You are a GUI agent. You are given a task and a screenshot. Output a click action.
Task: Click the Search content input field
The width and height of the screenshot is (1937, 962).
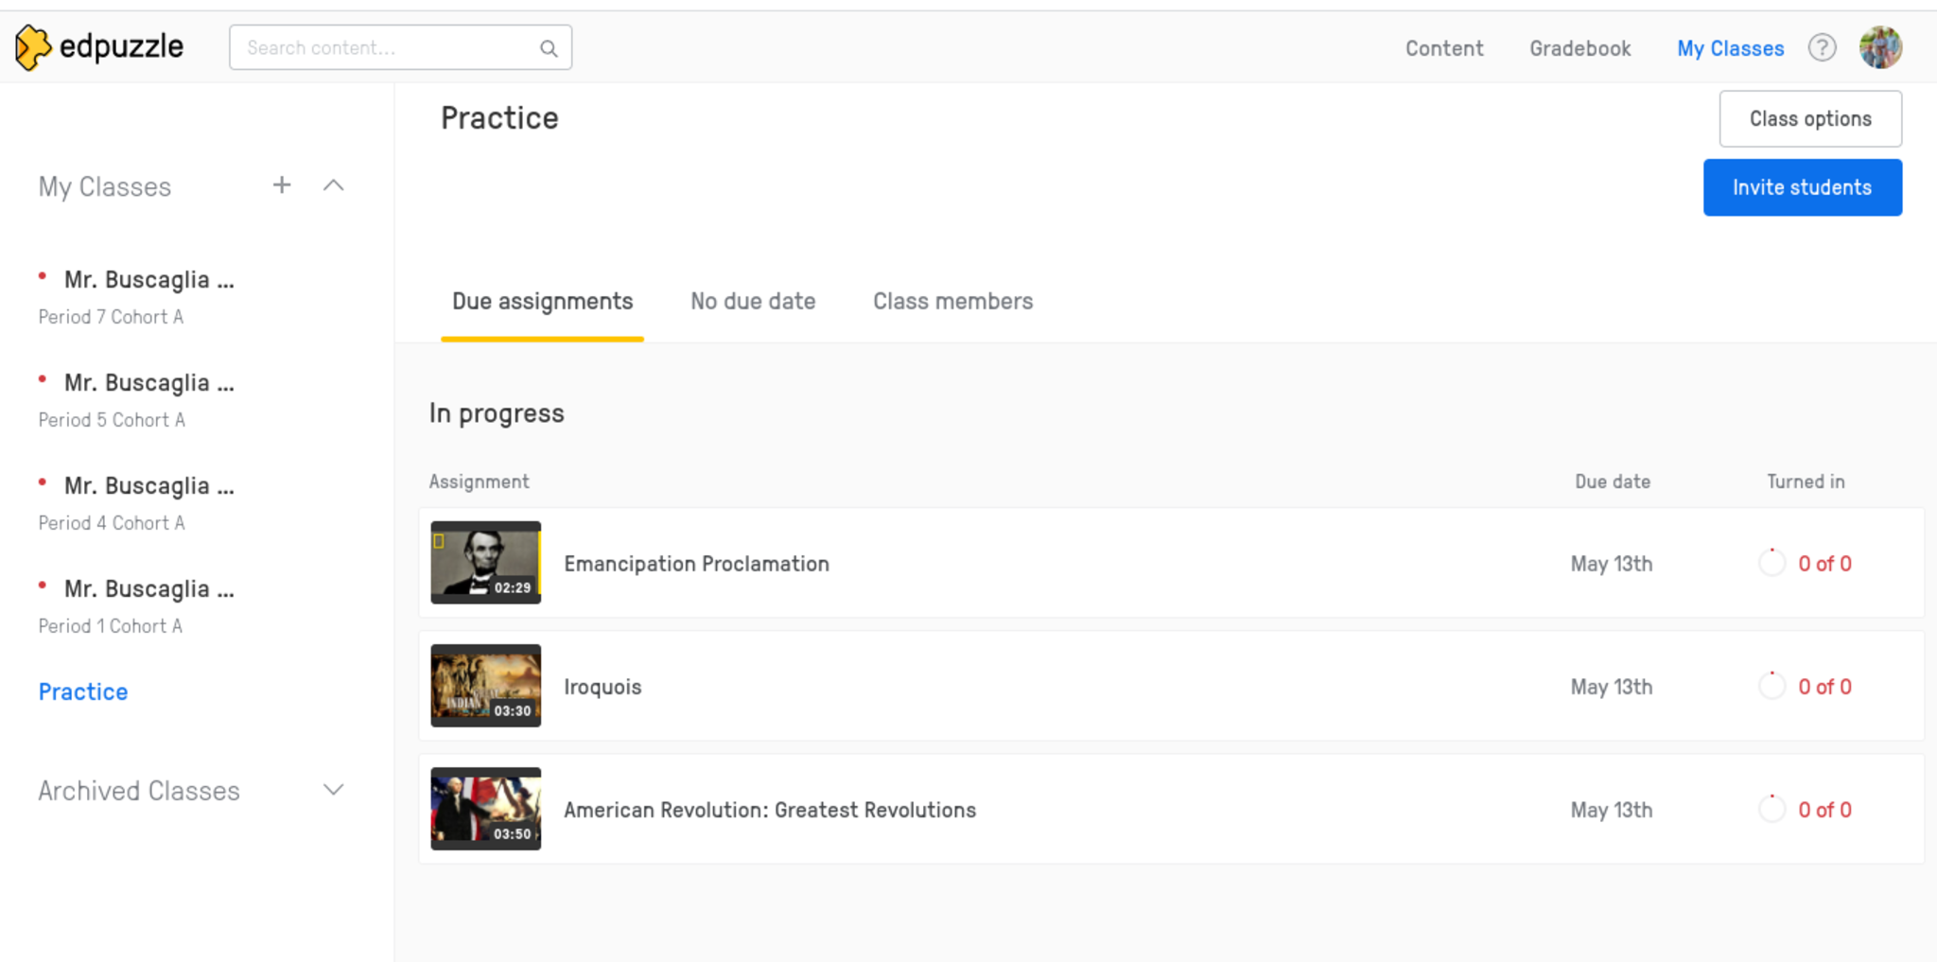click(x=388, y=48)
